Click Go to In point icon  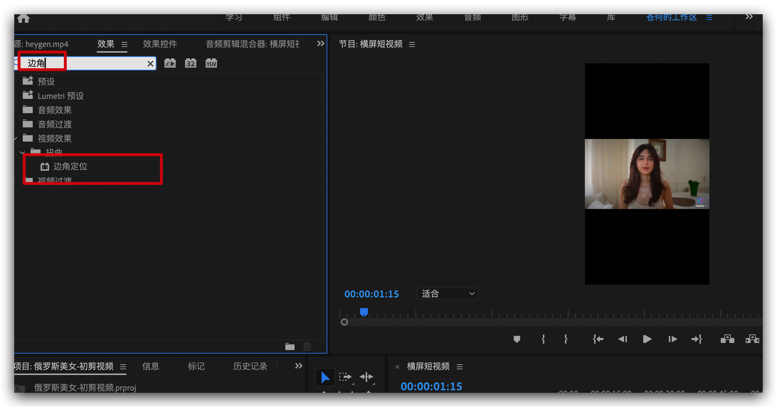598,339
